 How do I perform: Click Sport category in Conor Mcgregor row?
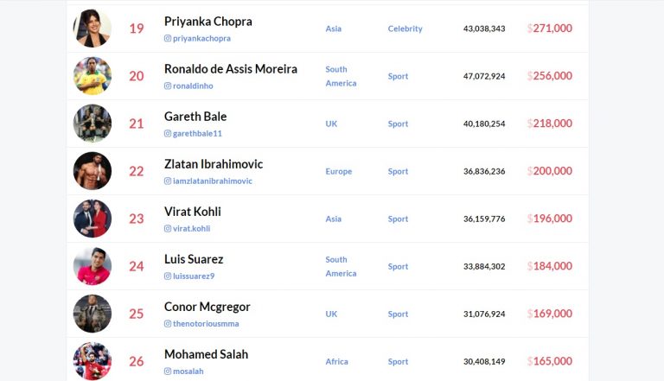pyautogui.click(x=398, y=314)
